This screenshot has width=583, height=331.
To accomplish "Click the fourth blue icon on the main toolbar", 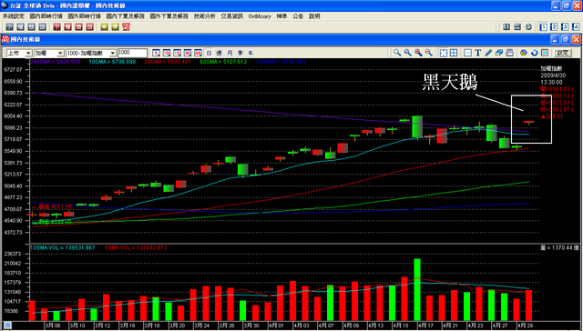I will [x=43, y=26].
